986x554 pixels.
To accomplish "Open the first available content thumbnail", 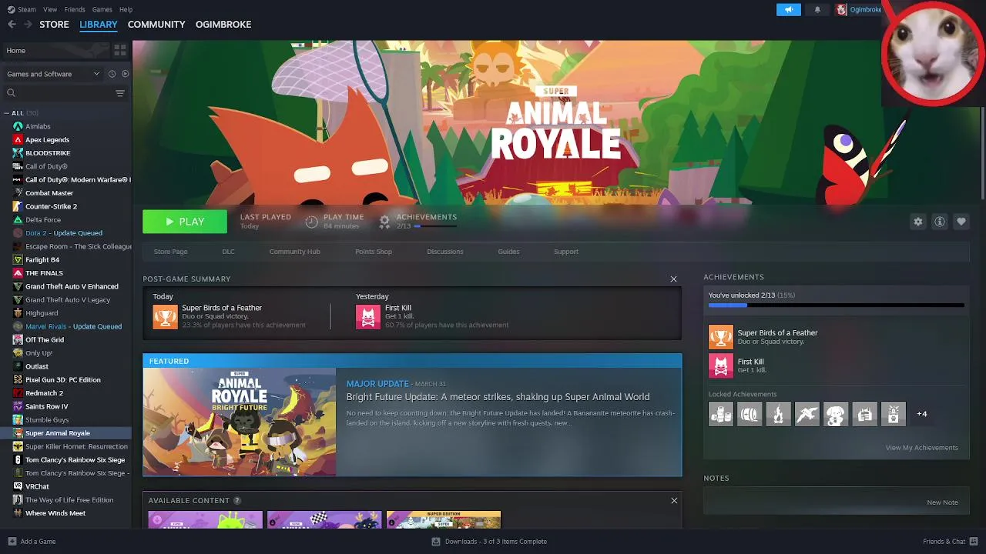I will click(x=205, y=520).
